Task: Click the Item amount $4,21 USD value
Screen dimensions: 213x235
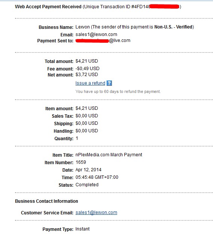Action: tap(87, 108)
